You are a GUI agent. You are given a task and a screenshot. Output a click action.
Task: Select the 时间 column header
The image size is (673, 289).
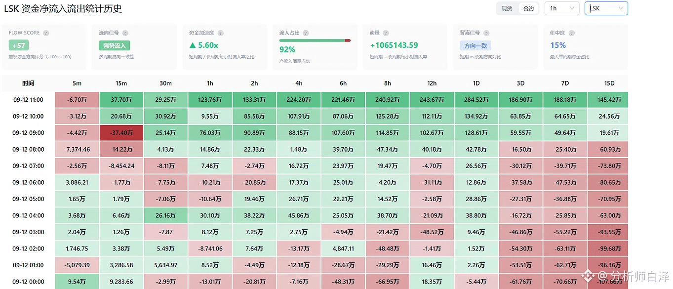(28, 83)
